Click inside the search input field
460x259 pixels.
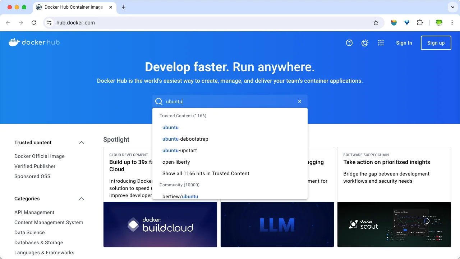click(216, 101)
